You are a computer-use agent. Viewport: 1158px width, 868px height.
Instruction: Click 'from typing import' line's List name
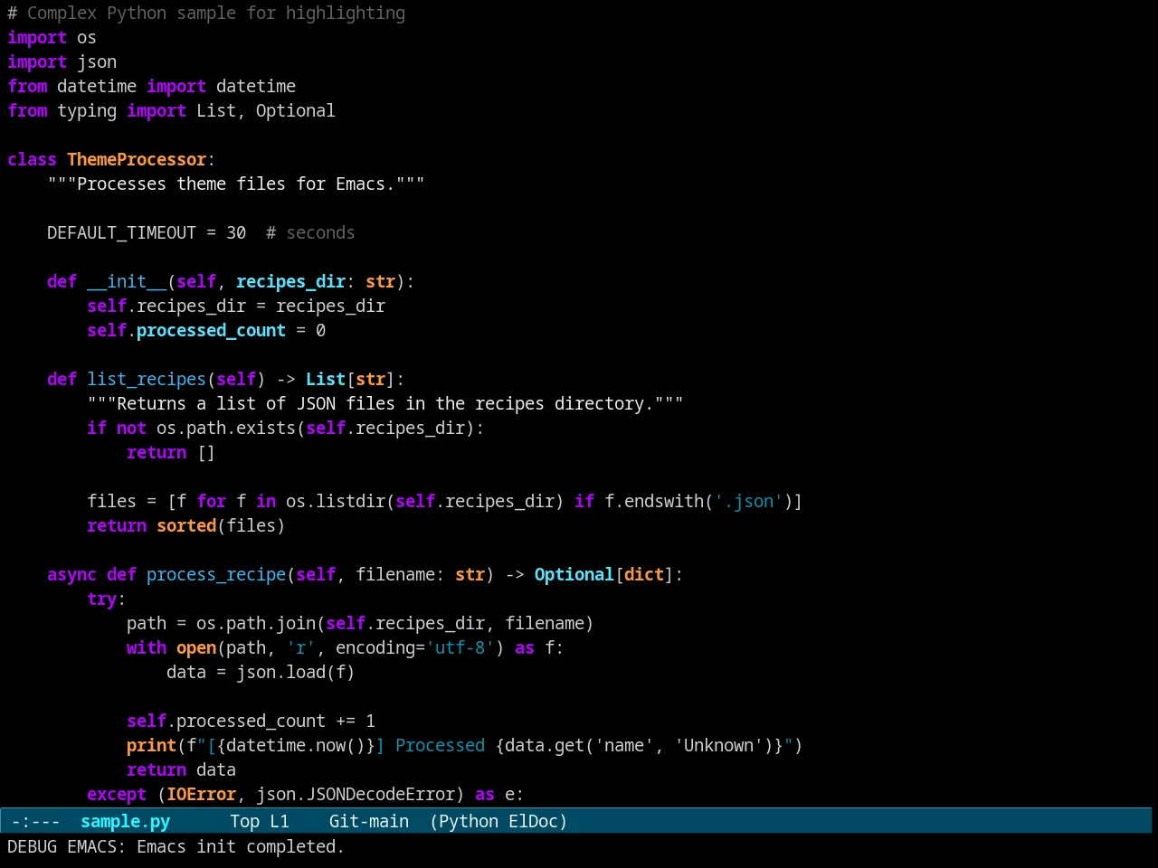(x=216, y=110)
